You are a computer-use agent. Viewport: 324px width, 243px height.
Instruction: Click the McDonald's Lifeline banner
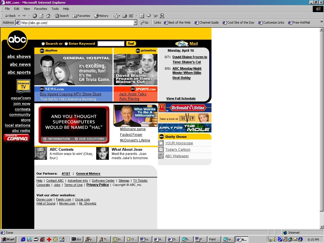tap(185, 108)
